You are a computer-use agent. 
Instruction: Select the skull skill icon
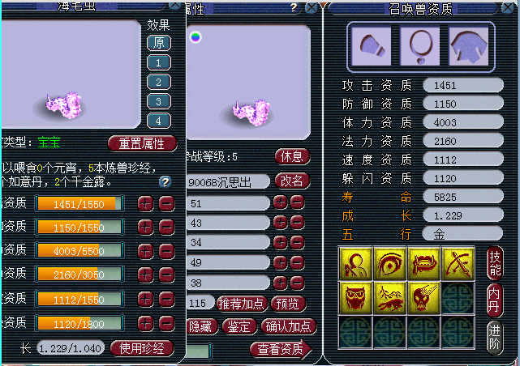pos(424,297)
